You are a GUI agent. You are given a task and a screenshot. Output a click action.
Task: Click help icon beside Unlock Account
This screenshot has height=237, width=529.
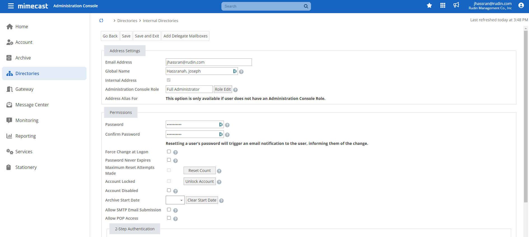219,182
